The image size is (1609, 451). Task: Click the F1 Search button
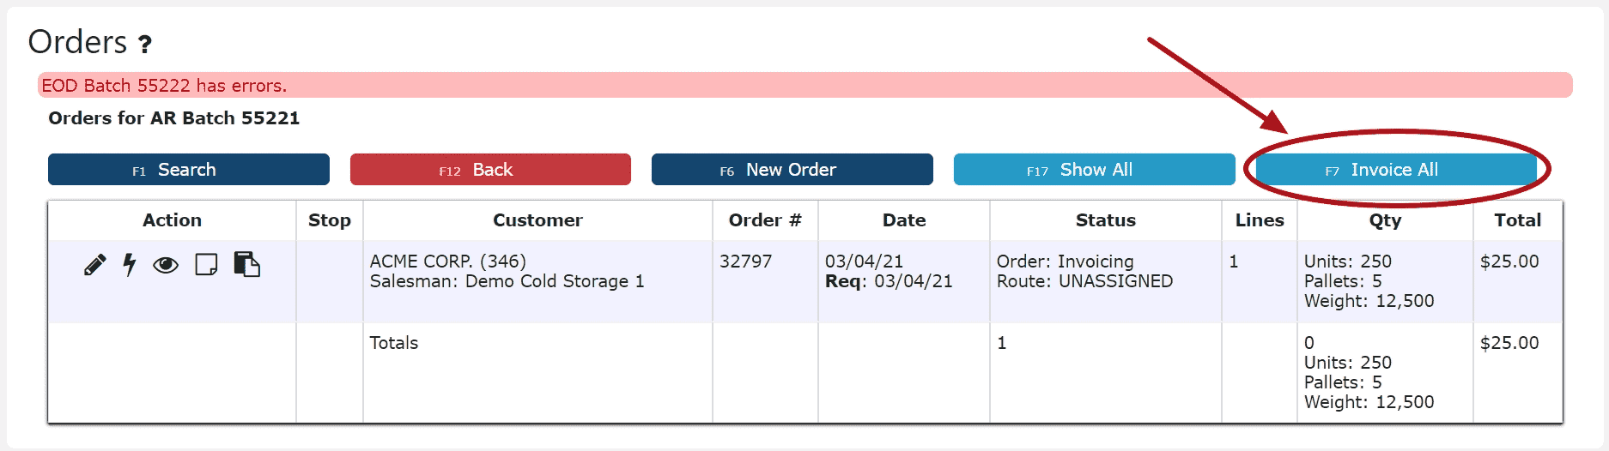coord(189,170)
